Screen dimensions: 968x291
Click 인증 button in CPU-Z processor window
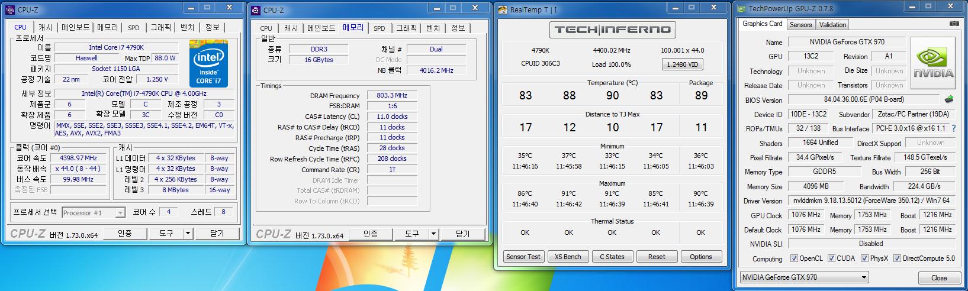coord(124,233)
